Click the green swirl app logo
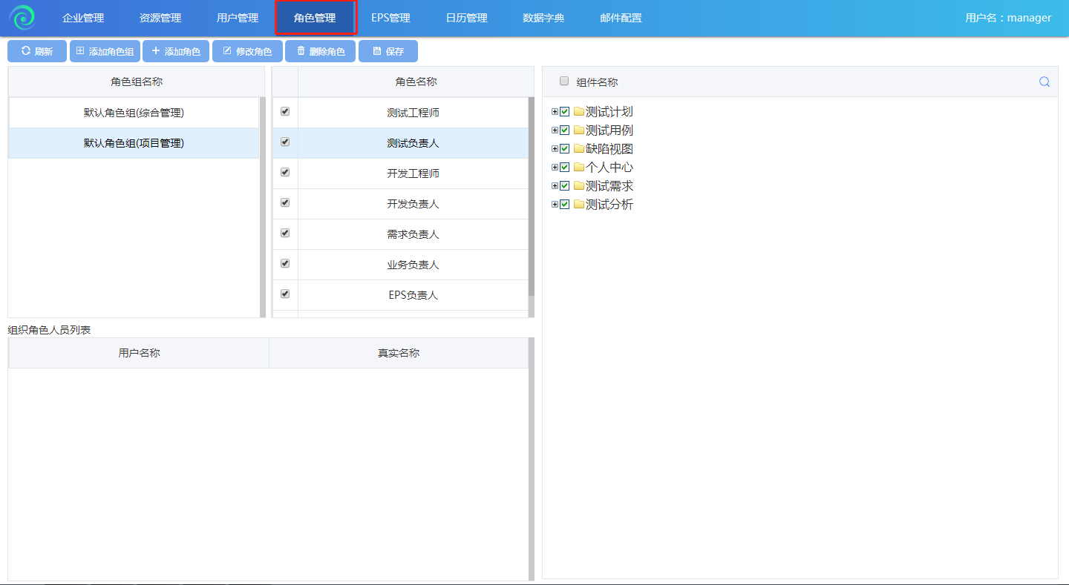This screenshot has height=585, width=1069. pyautogui.click(x=22, y=18)
